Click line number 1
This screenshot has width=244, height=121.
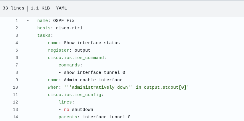pos(17,21)
